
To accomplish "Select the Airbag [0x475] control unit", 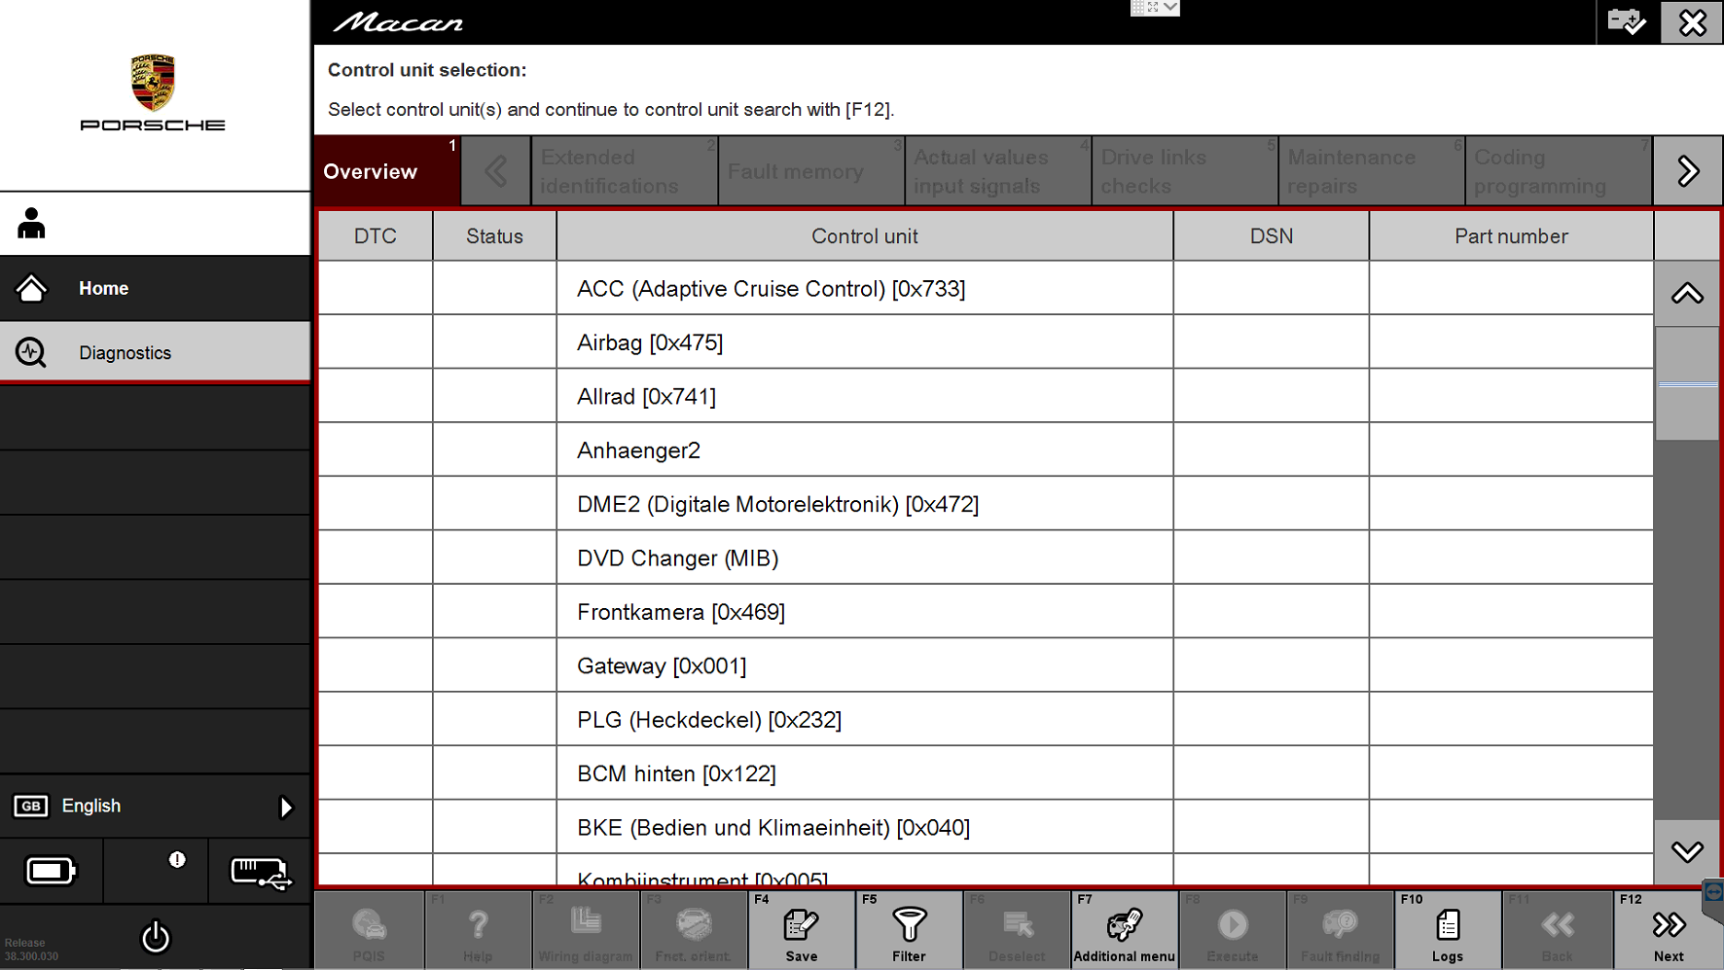I will click(x=986, y=342).
